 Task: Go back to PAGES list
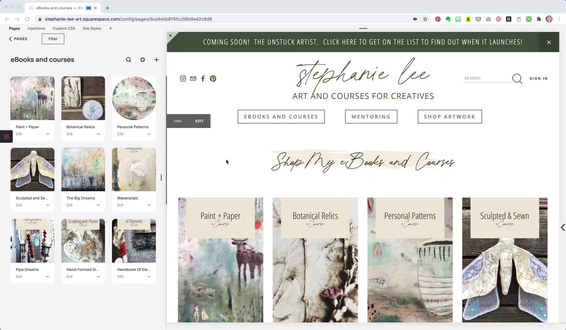pyautogui.click(x=18, y=39)
